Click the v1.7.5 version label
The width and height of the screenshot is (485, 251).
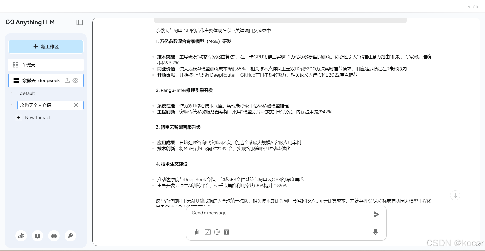(473, 7)
